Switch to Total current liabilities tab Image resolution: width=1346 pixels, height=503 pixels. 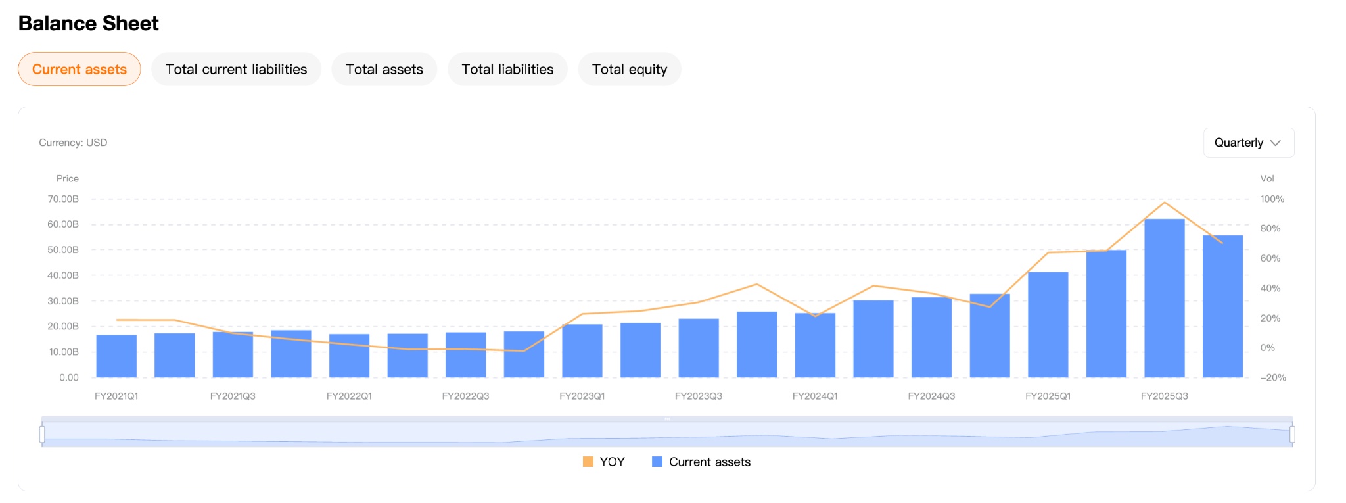pyautogui.click(x=236, y=69)
